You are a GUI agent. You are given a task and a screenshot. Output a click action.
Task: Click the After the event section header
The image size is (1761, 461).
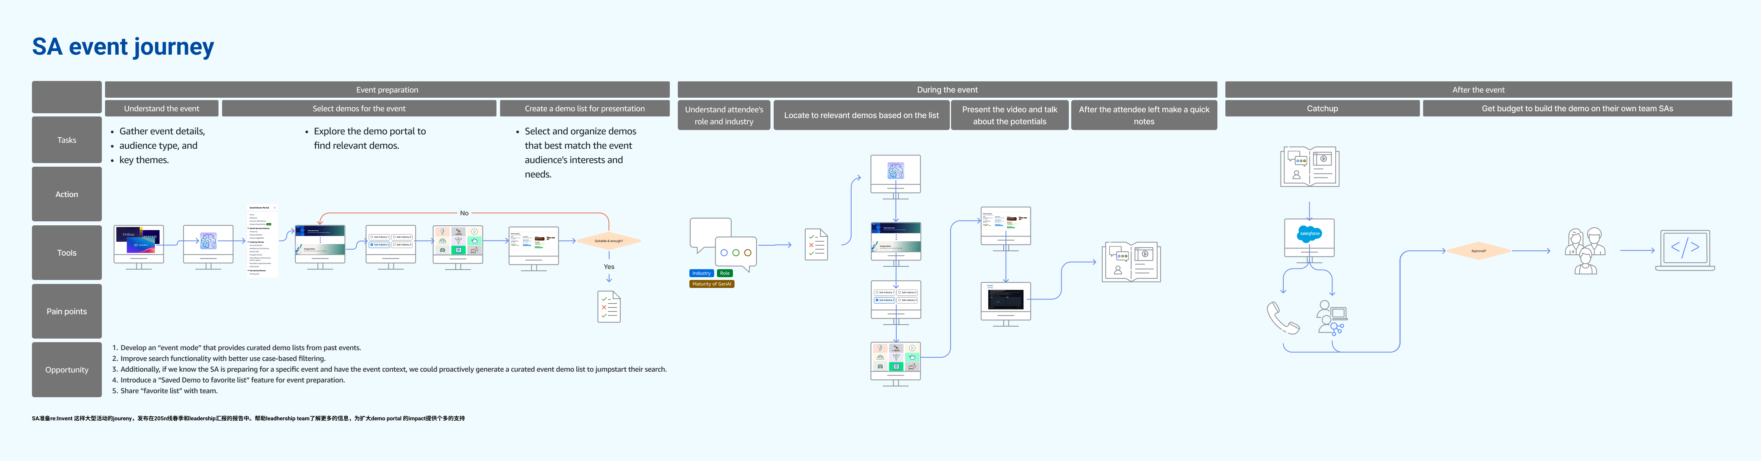click(x=1479, y=89)
